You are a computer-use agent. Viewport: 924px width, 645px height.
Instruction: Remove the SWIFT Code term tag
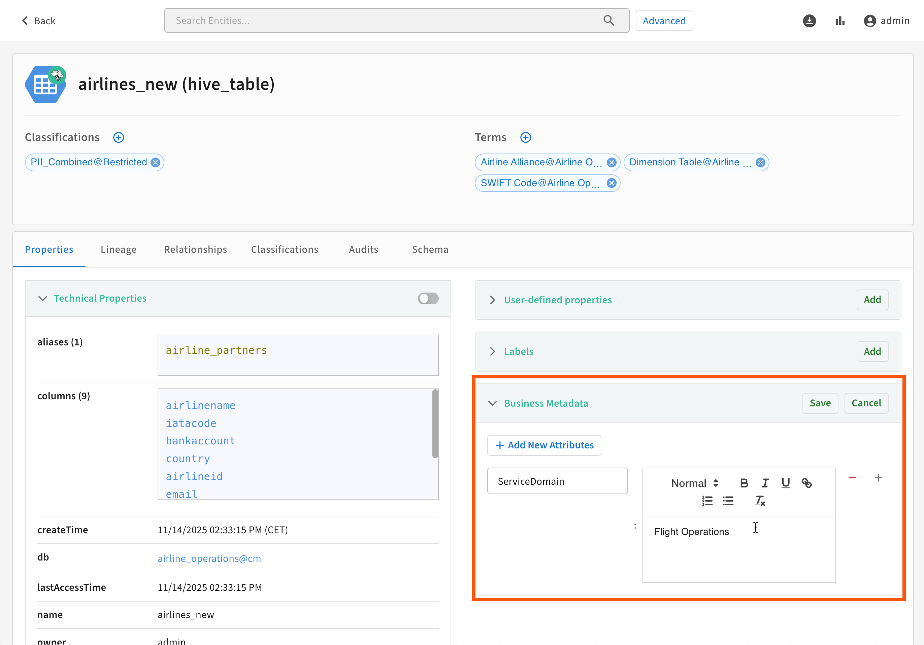(611, 183)
